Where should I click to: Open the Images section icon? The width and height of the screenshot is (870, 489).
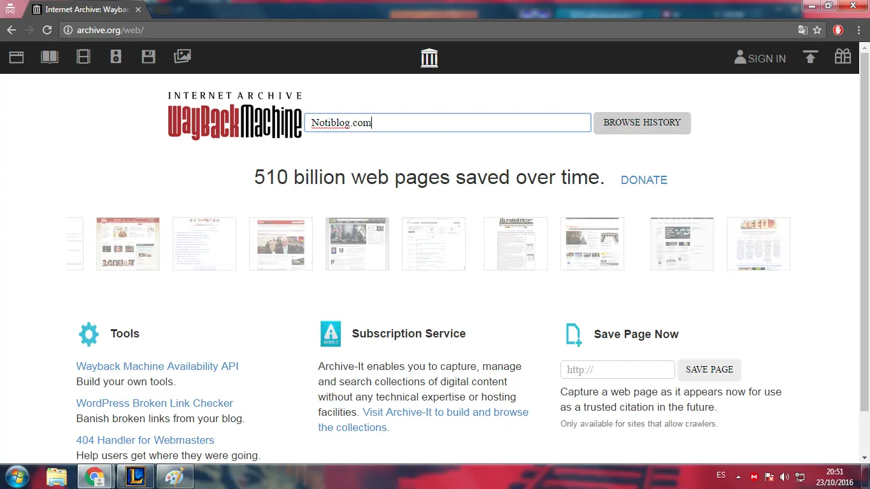[x=182, y=57]
